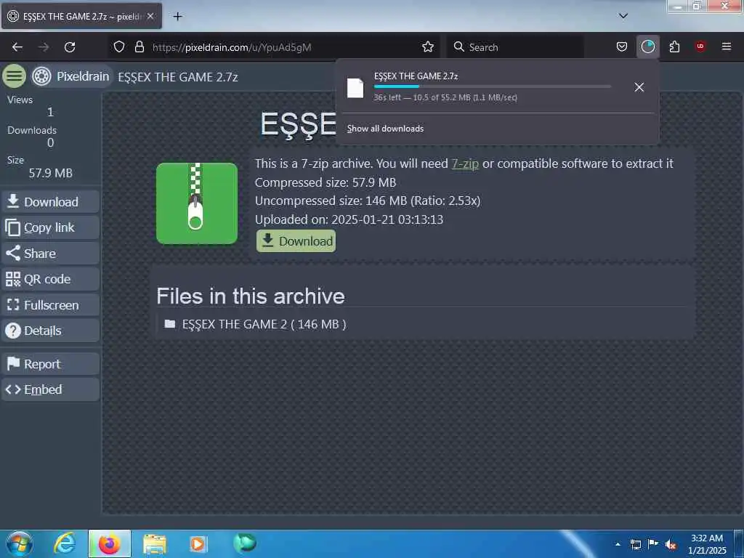Cancel the active download with X
This screenshot has height=558, width=744.
click(x=639, y=87)
